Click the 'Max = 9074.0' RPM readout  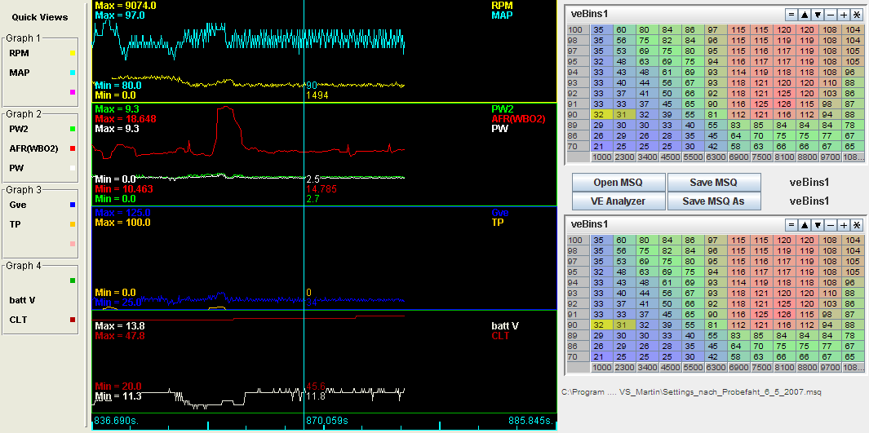click(126, 6)
